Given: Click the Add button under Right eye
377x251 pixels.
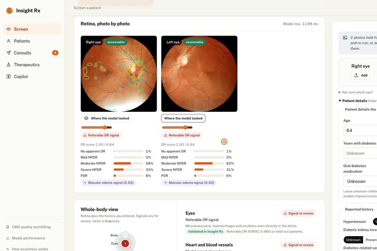Looking at the screenshot, I should [x=361, y=75].
